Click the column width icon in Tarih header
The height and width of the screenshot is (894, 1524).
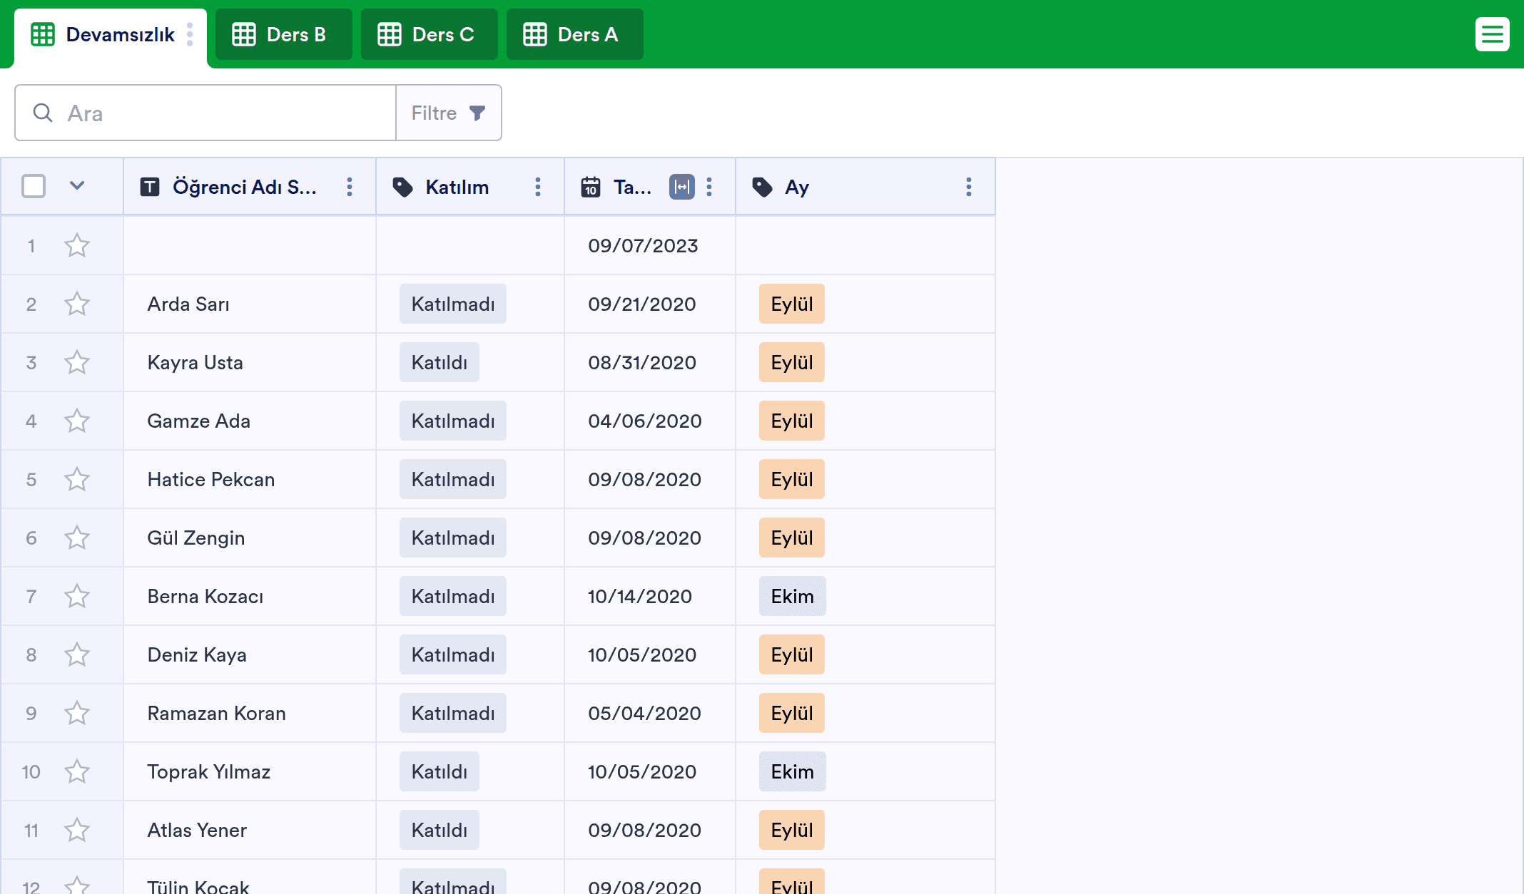coord(681,187)
